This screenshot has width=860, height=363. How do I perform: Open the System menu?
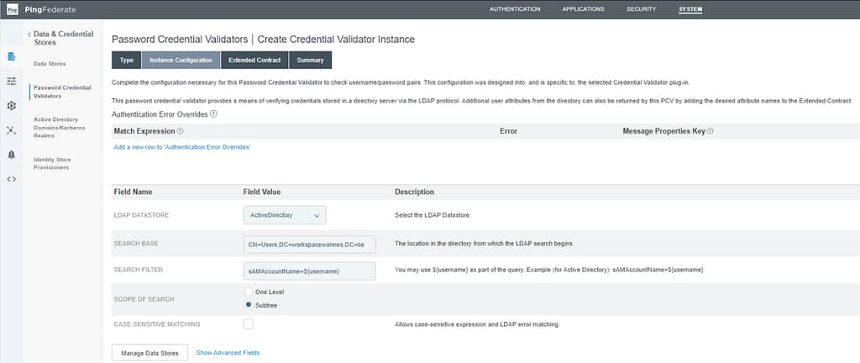[x=690, y=9]
